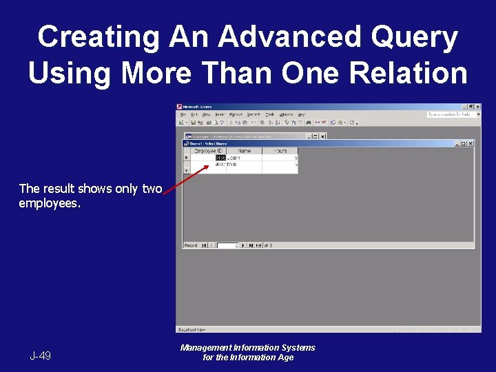Viewport: 496px width, 372px height.
Task: Click the Database Window icon
Action: 333,123
